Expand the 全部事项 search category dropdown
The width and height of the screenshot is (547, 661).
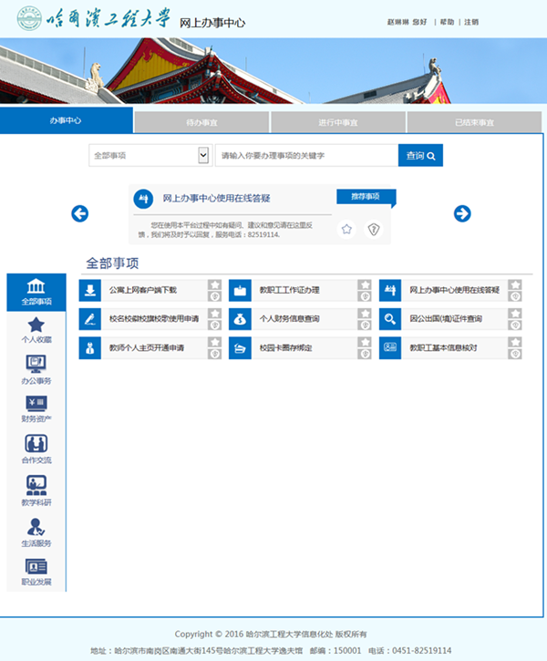[x=203, y=156]
